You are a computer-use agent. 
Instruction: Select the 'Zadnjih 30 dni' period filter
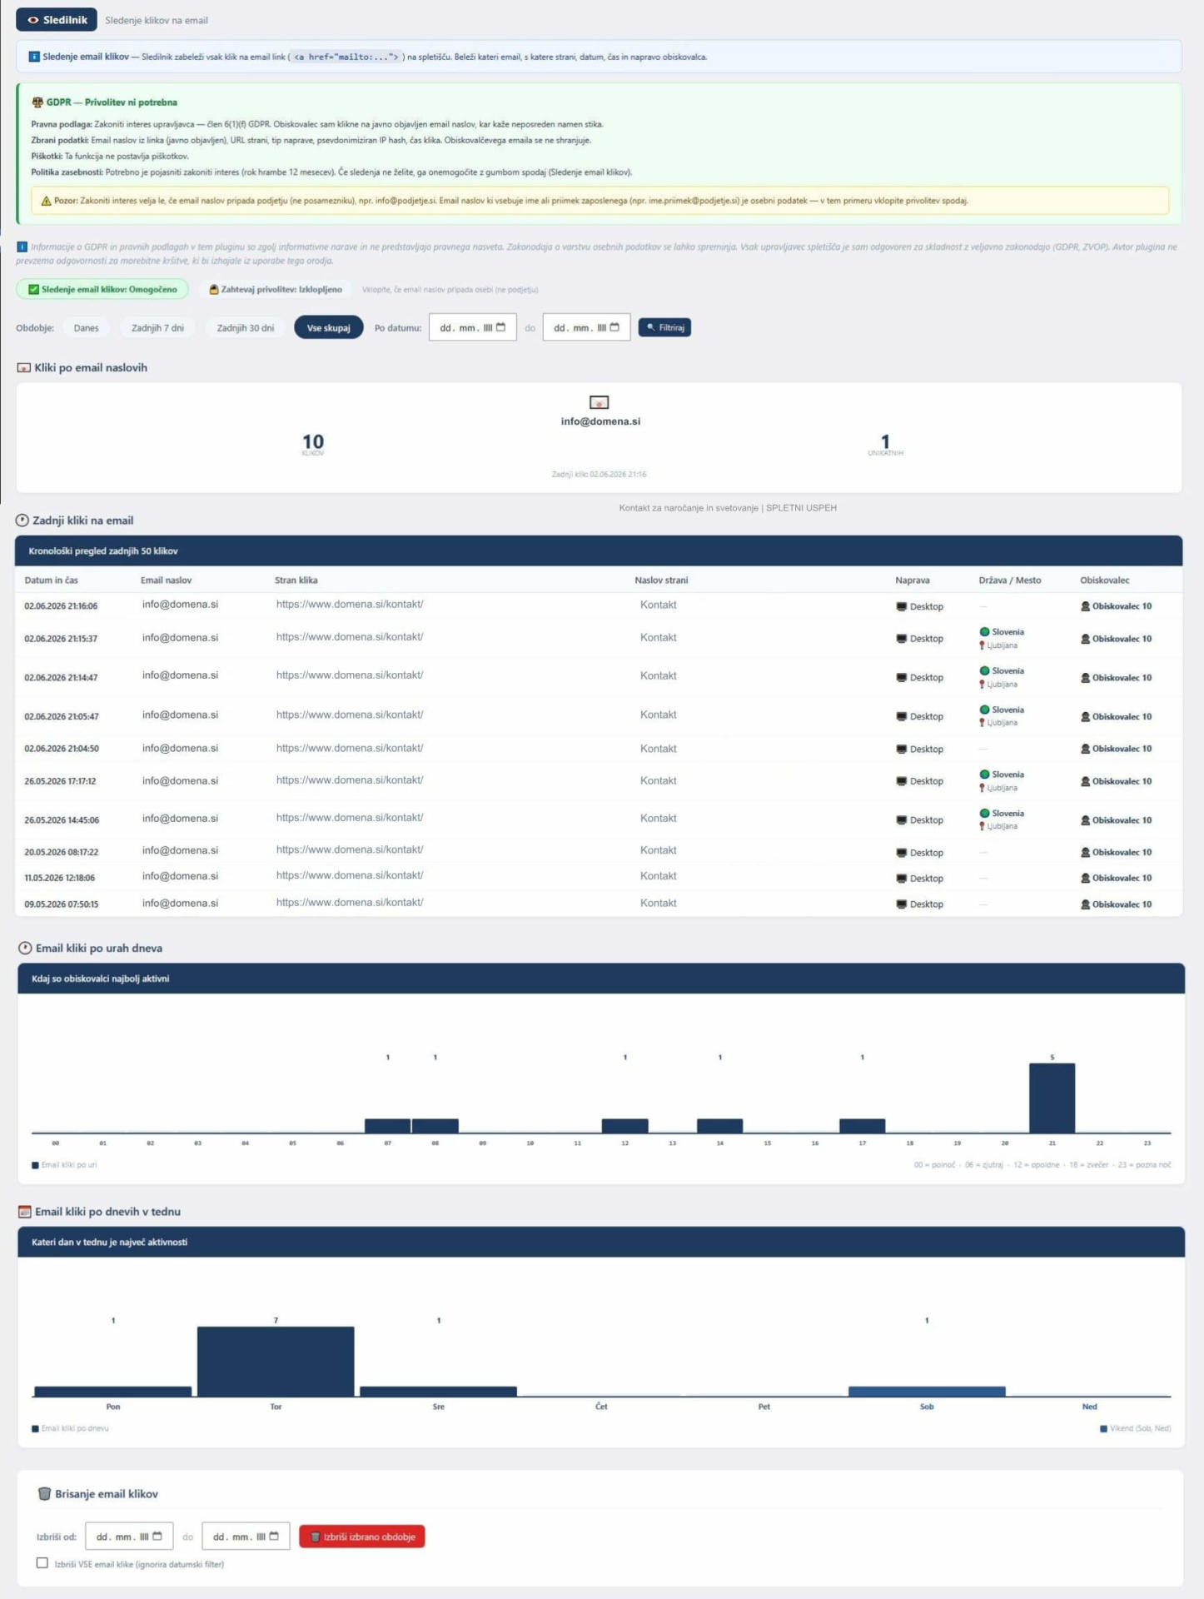click(x=246, y=327)
